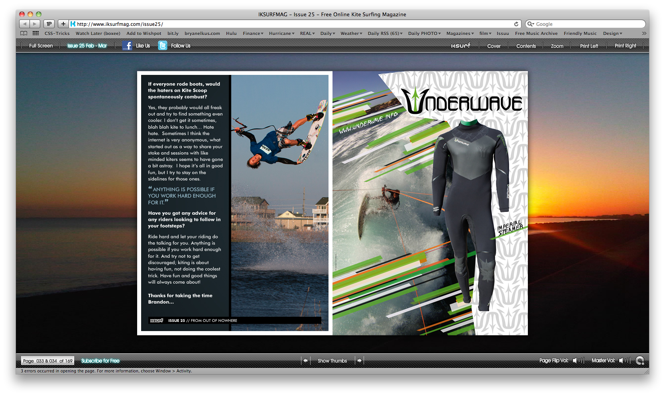
Task: Click the 1Password toolbar button
Action: point(49,24)
